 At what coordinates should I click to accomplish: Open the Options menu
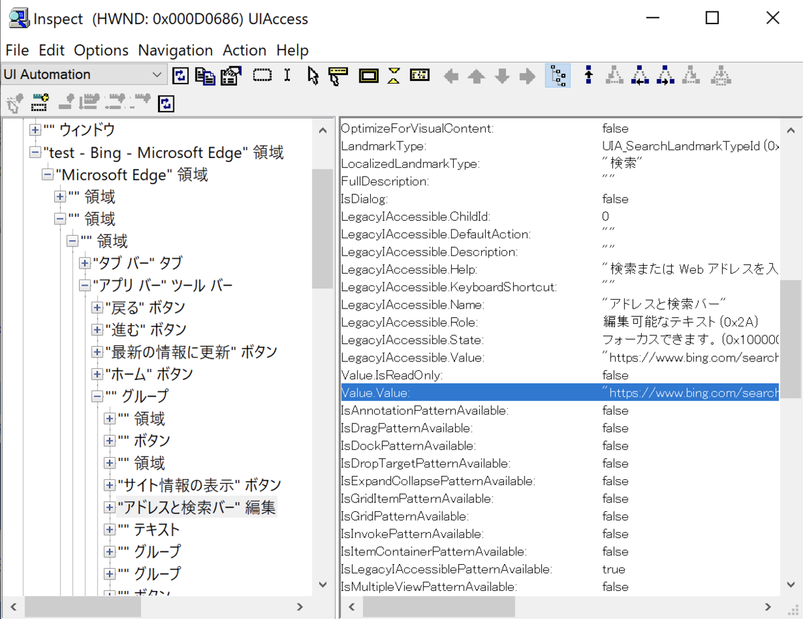[x=101, y=50]
